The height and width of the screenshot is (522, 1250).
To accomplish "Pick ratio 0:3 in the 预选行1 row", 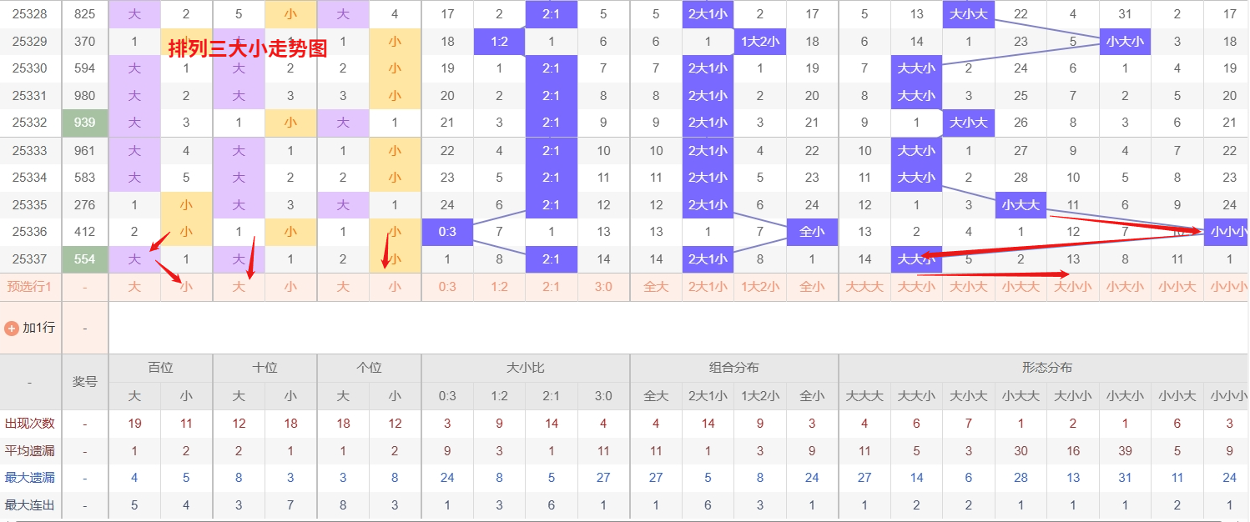I will [x=447, y=287].
